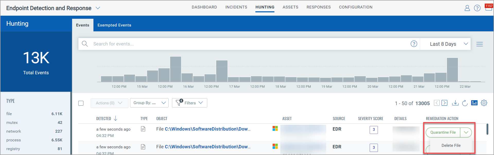Click severity score 3 in first row
Screen dimensions: 494x155
(374, 130)
